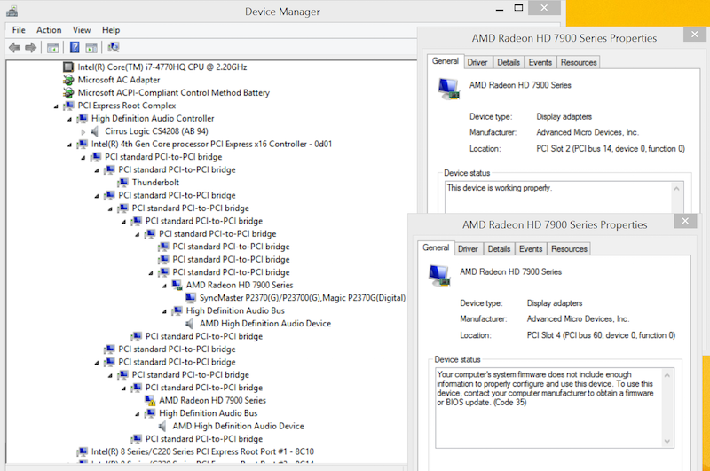Open Details tab in PCI Slot 4 properties
Screen dimensions: 710x471
(x=499, y=249)
